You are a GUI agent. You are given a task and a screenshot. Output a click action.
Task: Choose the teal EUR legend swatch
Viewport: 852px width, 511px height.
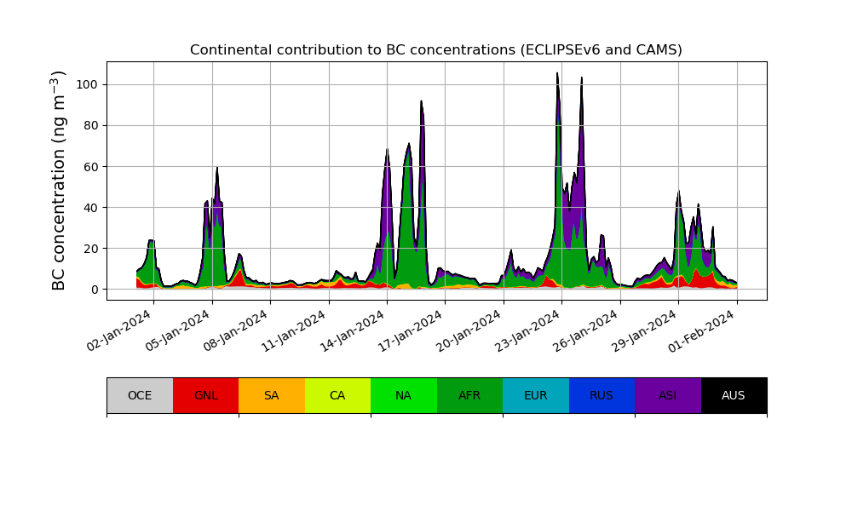535,395
